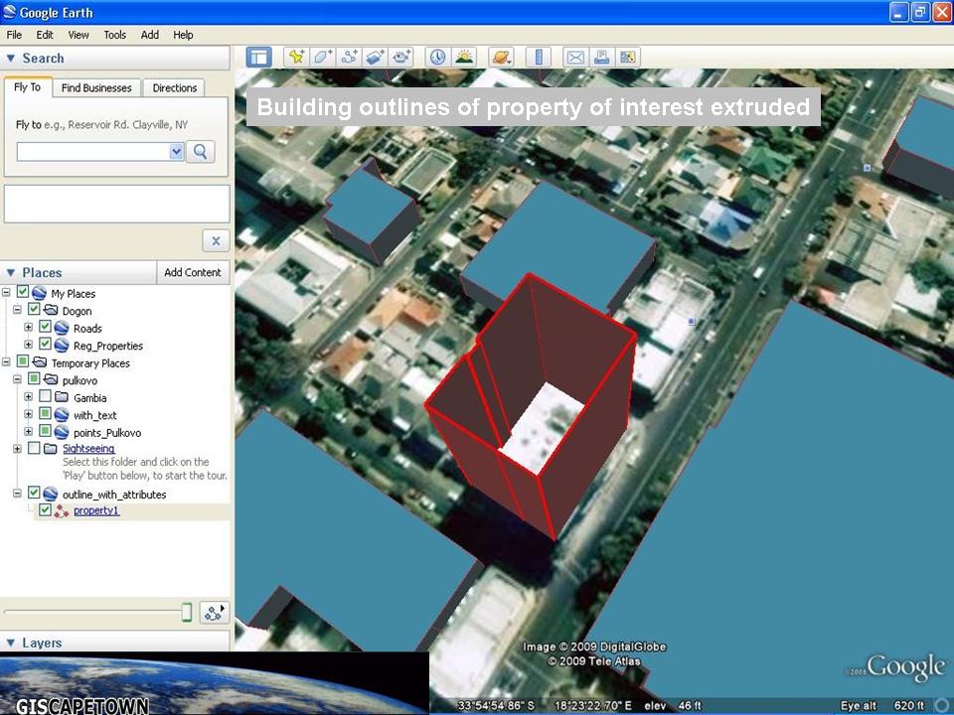
Task: Toggle the points_Pulkovo checkbox
Action: tap(45, 431)
